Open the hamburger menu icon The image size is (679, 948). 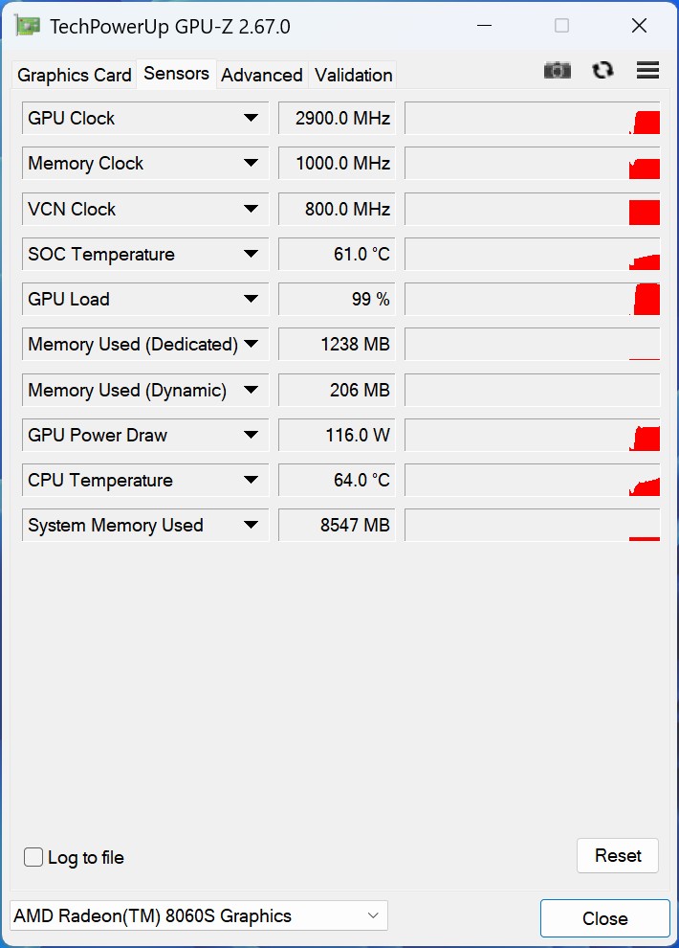(x=647, y=70)
